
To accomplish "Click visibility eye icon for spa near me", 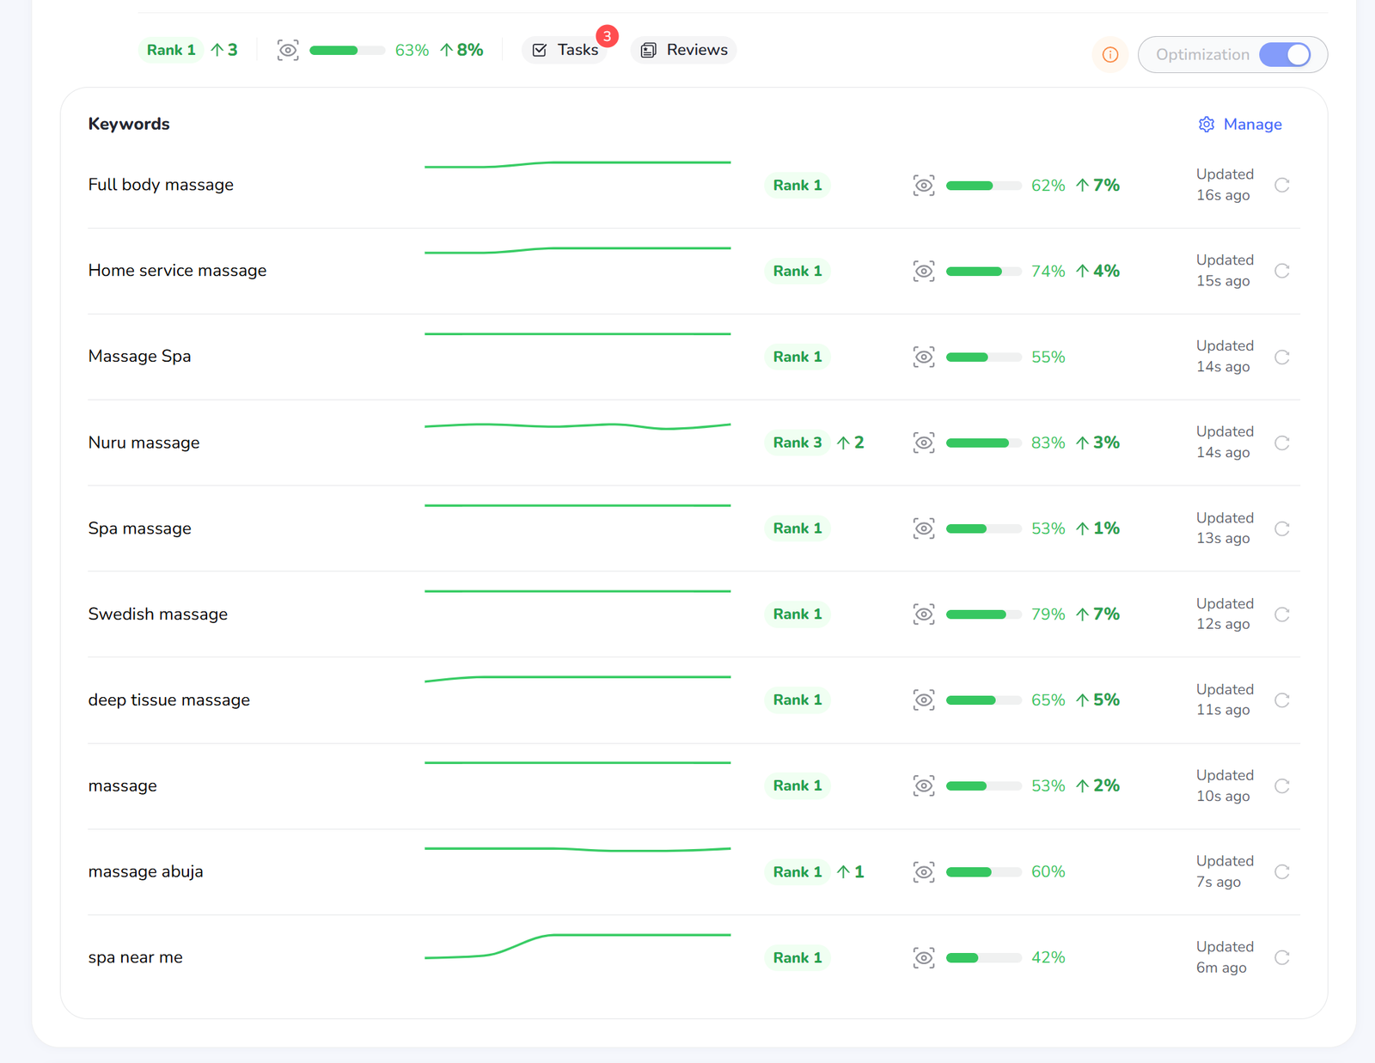I will (x=924, y=957).
